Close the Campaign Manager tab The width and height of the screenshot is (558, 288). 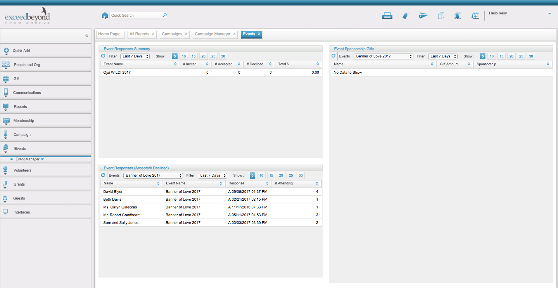[x=235, y=34]
